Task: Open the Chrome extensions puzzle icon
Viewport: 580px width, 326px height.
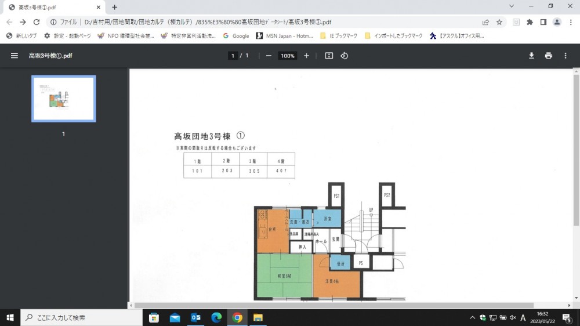Action: click(x=530, y=22)
